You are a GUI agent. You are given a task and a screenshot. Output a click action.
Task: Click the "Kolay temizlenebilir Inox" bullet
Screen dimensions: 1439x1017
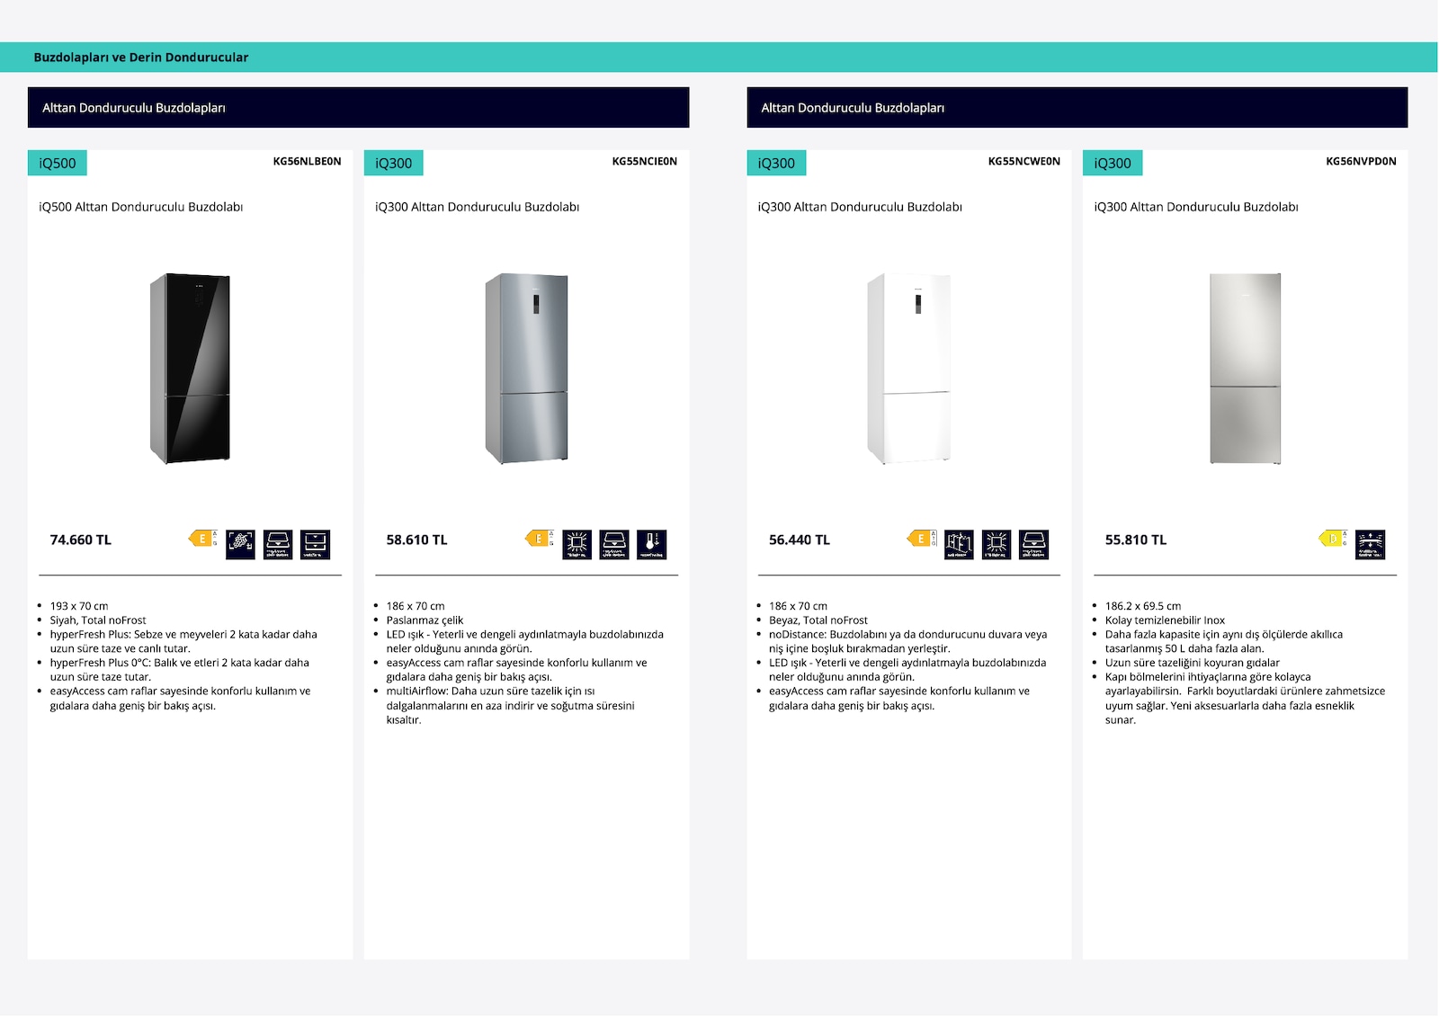coord(1166,620)
